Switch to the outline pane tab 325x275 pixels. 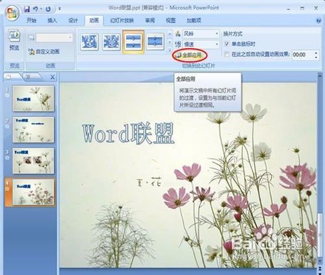31,77
